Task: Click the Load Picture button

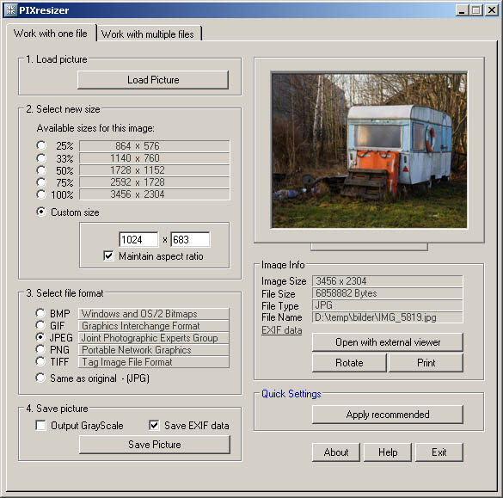Action: [x=153, y=80]
